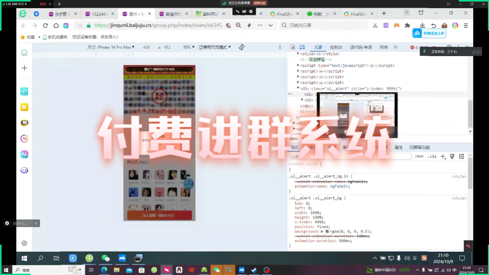Go back to the previous page
Screen dimensions: 489x275
coord(24,25)
